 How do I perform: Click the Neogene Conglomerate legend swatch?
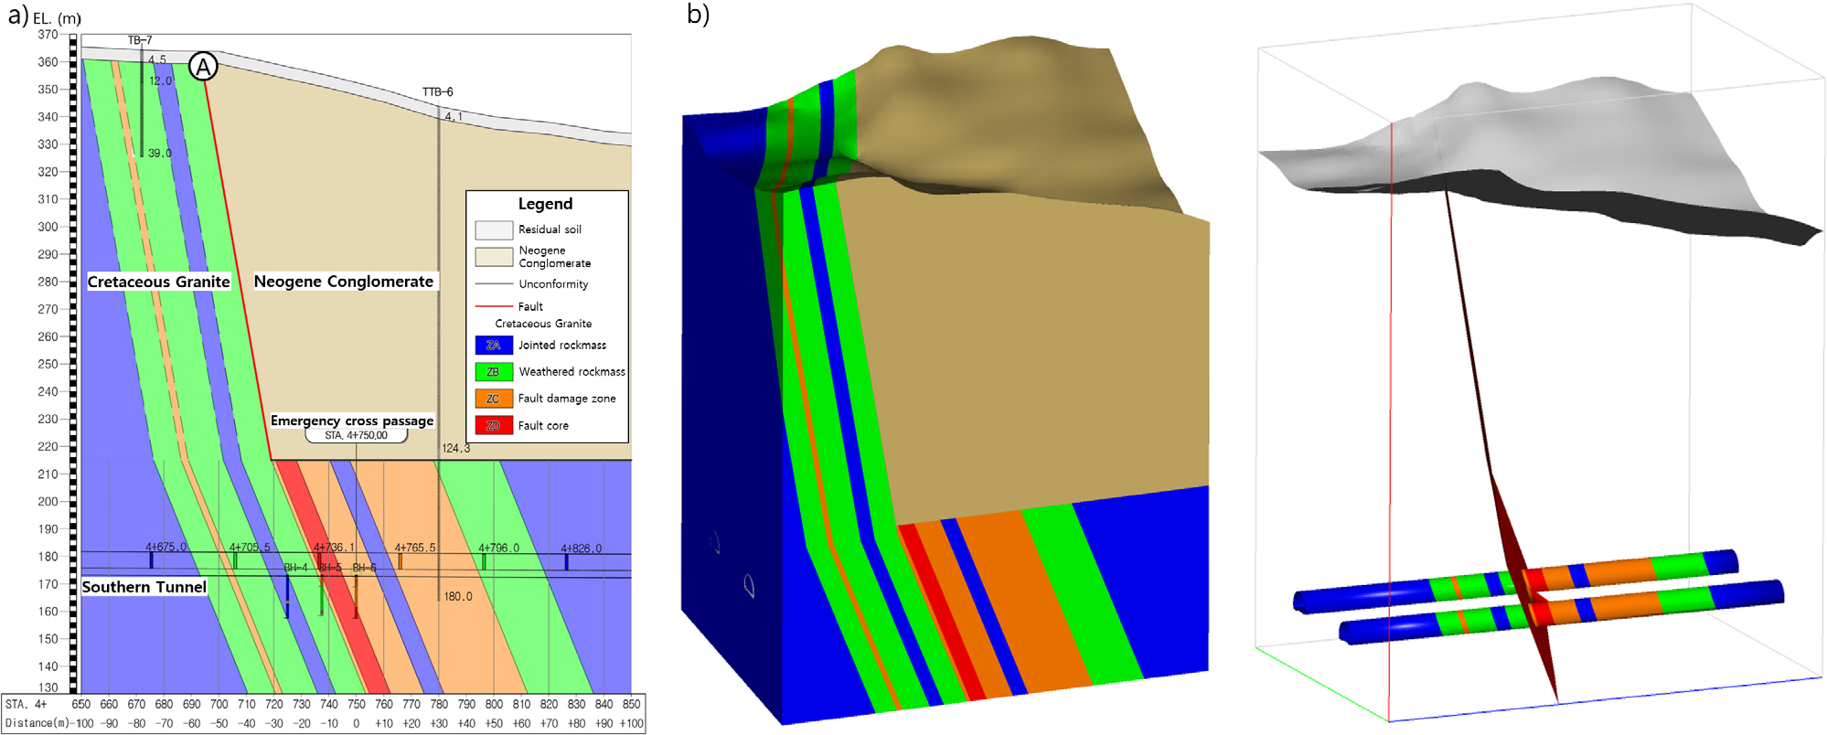click(x=494, y=257)
